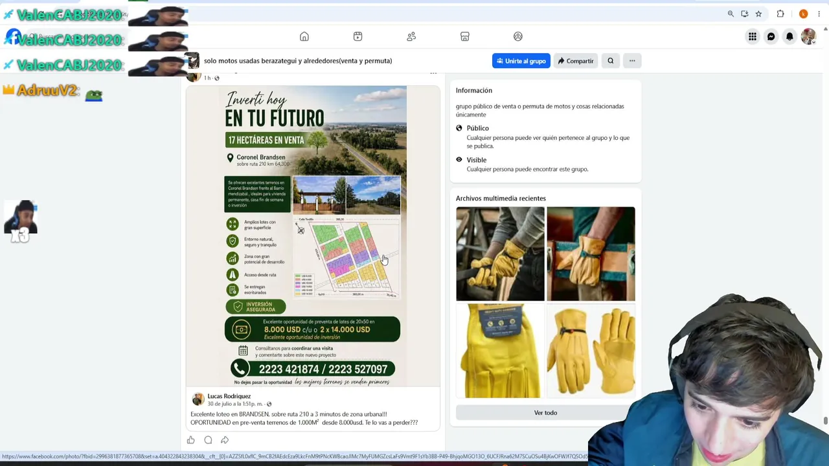The height and width of the screenshot is (466, 829).
Task: Open the profile circle tab icon
Action: click(x=518, y=37)
